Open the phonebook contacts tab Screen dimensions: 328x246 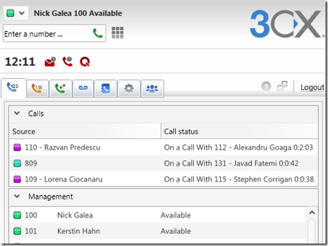(x=105, y=88)
